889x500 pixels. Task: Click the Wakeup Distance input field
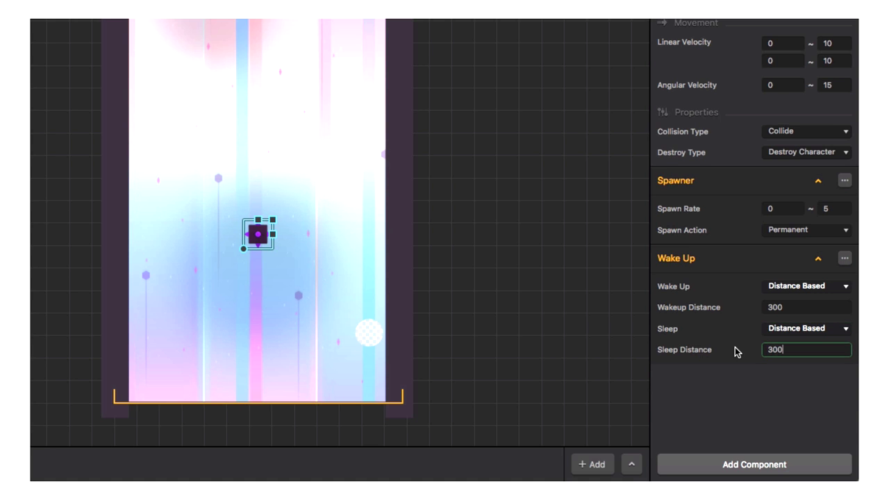806,307
